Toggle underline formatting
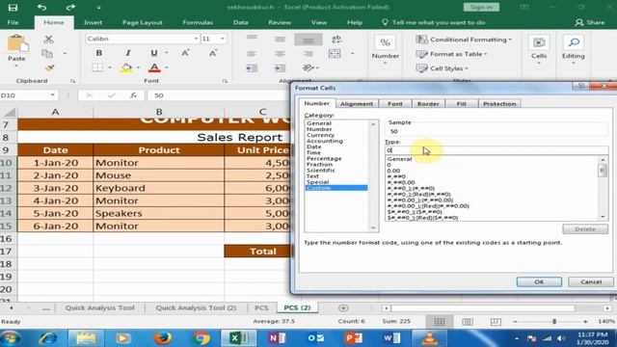The width and height of the screenshot is (617, 347). pos(154,53)
